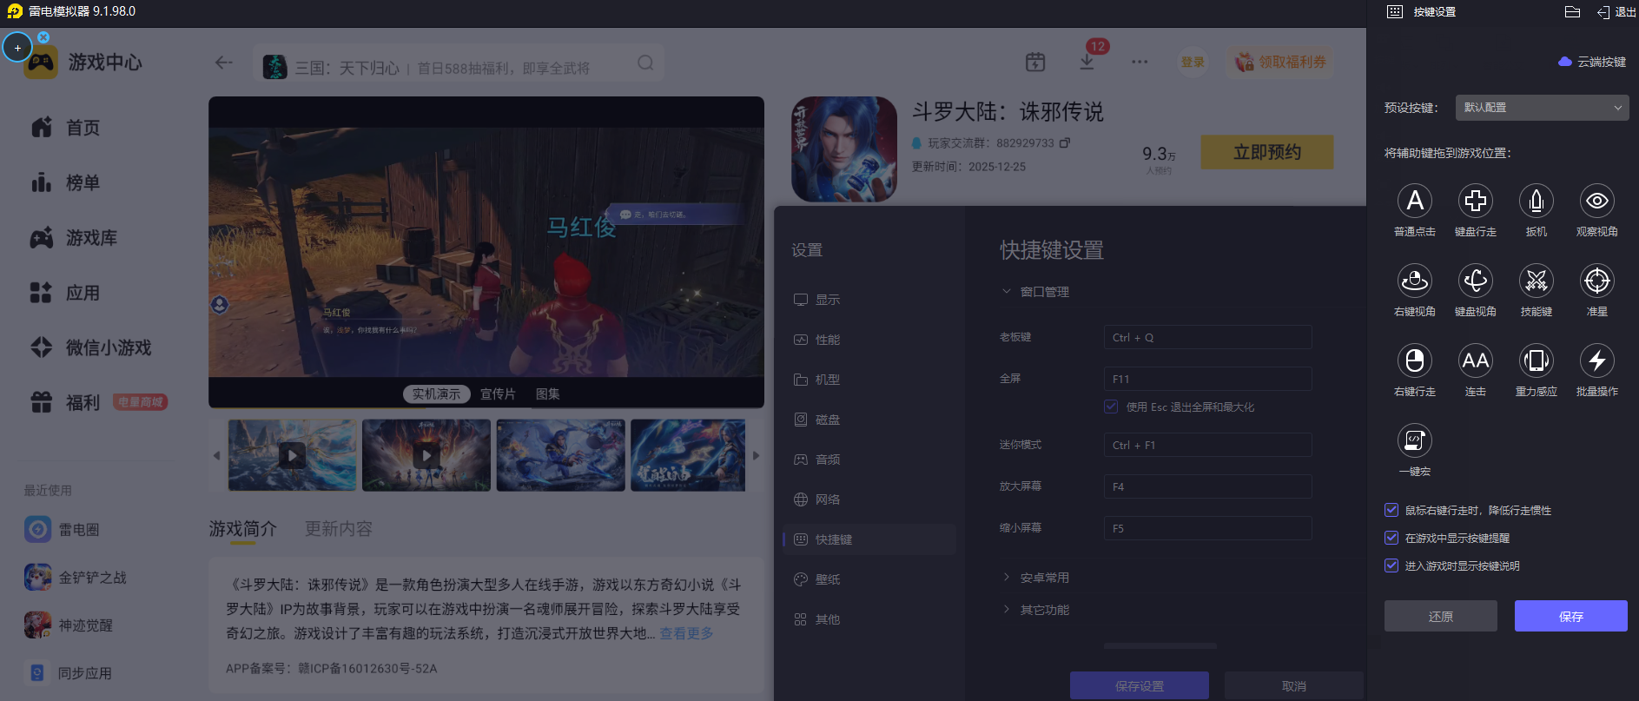Open the three-dot more menu

[1140, 62]
